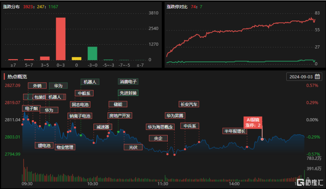Select the 央企 hotspot tag
This screenshot has width=326, height=189.
[x=158, y=138]
